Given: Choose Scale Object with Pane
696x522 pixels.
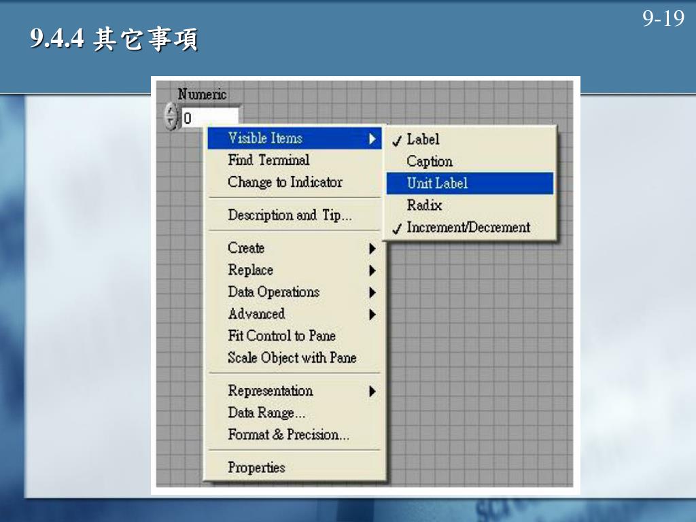Looking at the screenshot, I should pyautogui.click(x=294, y=358).
